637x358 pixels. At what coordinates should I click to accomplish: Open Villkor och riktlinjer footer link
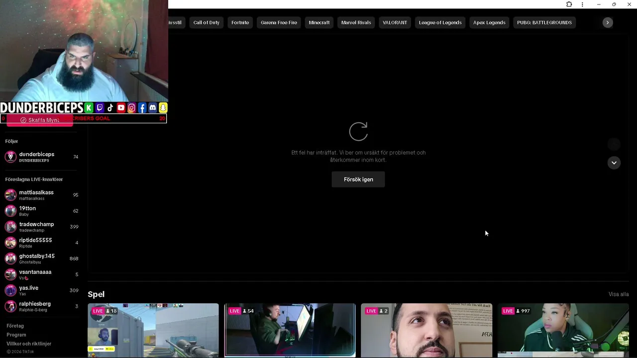[29, 344]
